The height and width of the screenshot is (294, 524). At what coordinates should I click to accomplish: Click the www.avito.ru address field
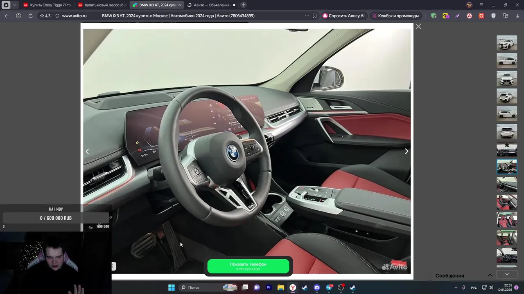click(74, 16)
